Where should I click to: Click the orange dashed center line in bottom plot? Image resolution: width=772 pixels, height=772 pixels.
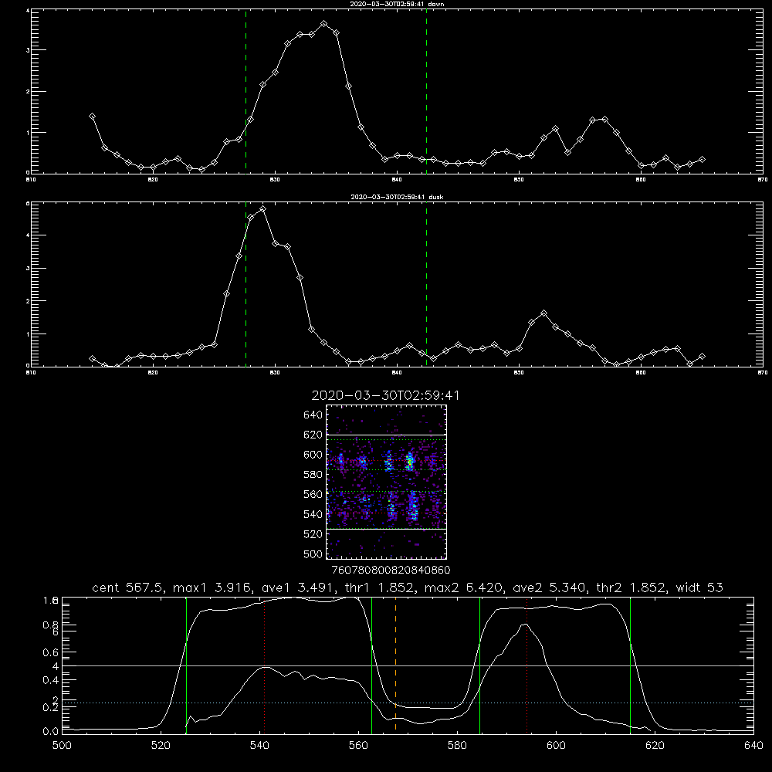pyautogui.click(x=395, y=665)
